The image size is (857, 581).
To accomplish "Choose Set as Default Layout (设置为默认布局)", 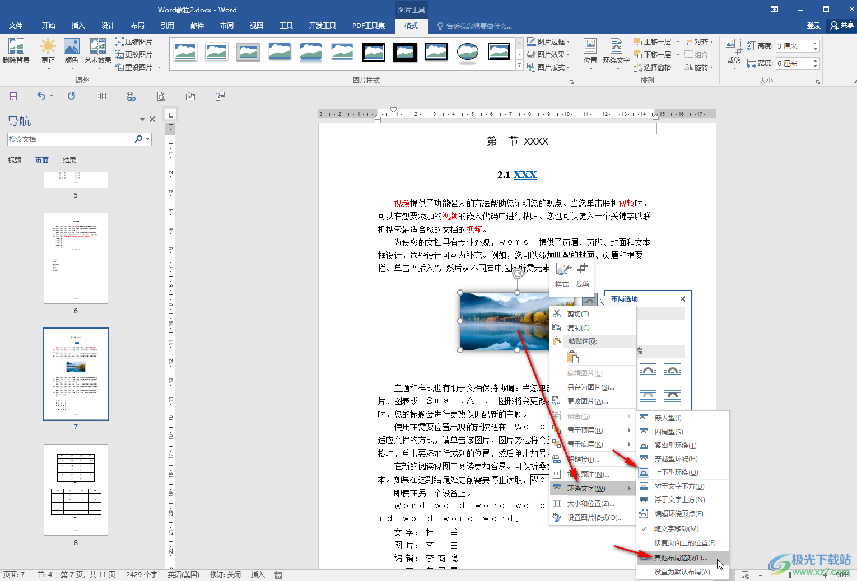I will pos(683,572).
